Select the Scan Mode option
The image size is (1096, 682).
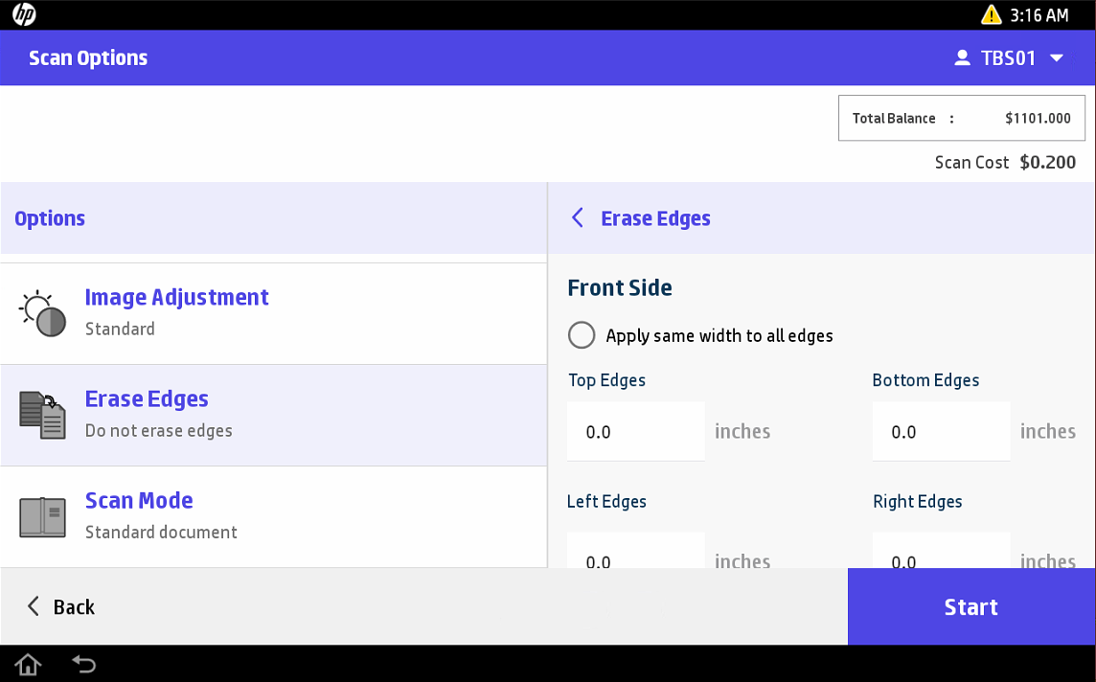(273, 516)
